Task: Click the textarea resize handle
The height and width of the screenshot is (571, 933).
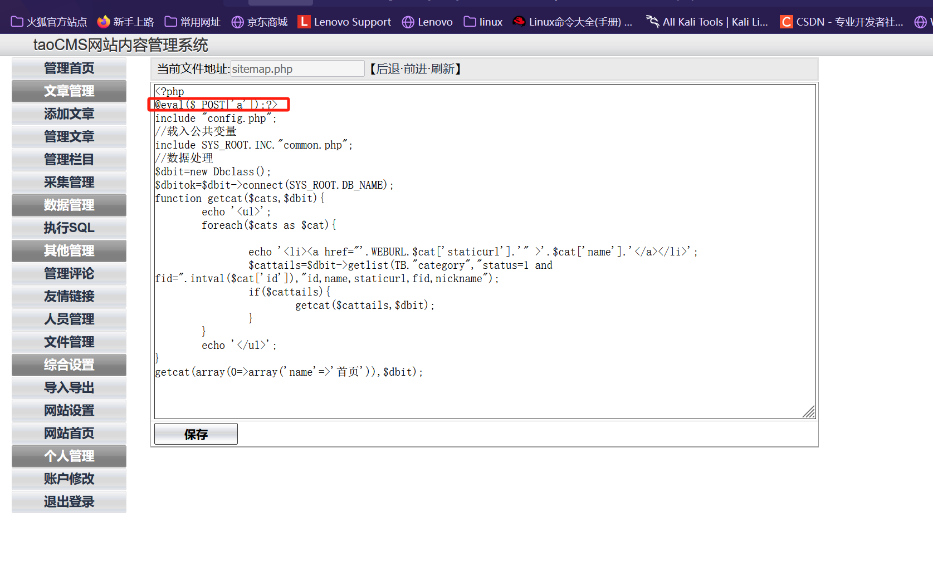Action: click(809, 412)
